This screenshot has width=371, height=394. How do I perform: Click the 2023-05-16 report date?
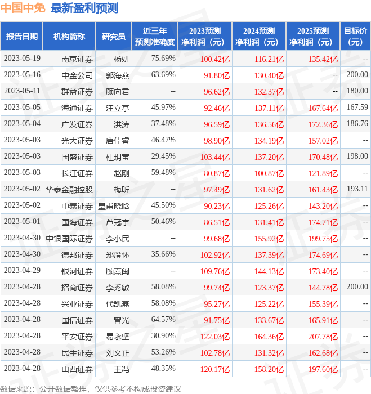tap(22, 74)
